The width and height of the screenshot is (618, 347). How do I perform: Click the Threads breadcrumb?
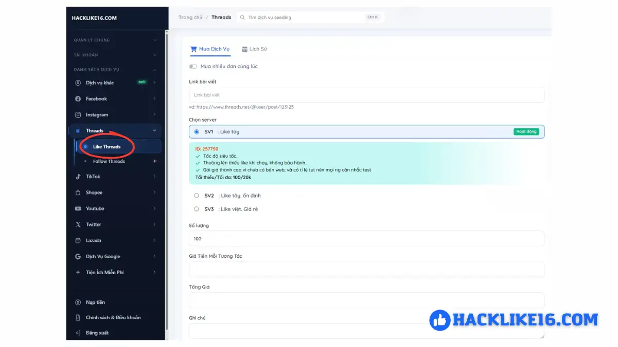tap(221, 17)
